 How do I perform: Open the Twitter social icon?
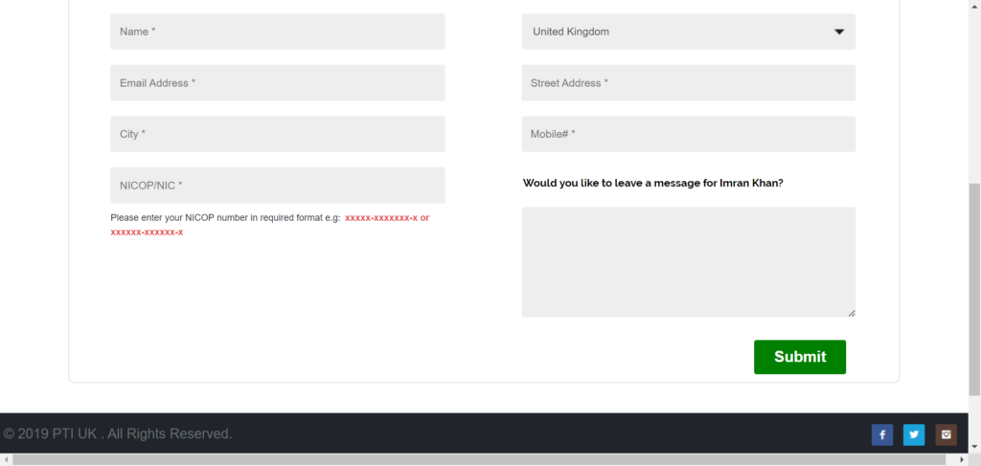point(914,434)
